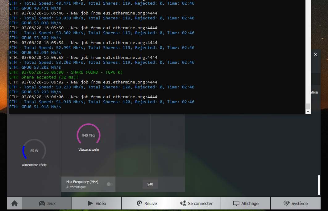Click the 940 max frequency field
328x211 pixels.
(150, 184)
